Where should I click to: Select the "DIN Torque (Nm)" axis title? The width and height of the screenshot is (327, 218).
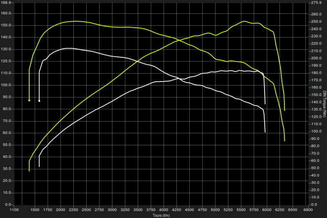pos(324,103)
